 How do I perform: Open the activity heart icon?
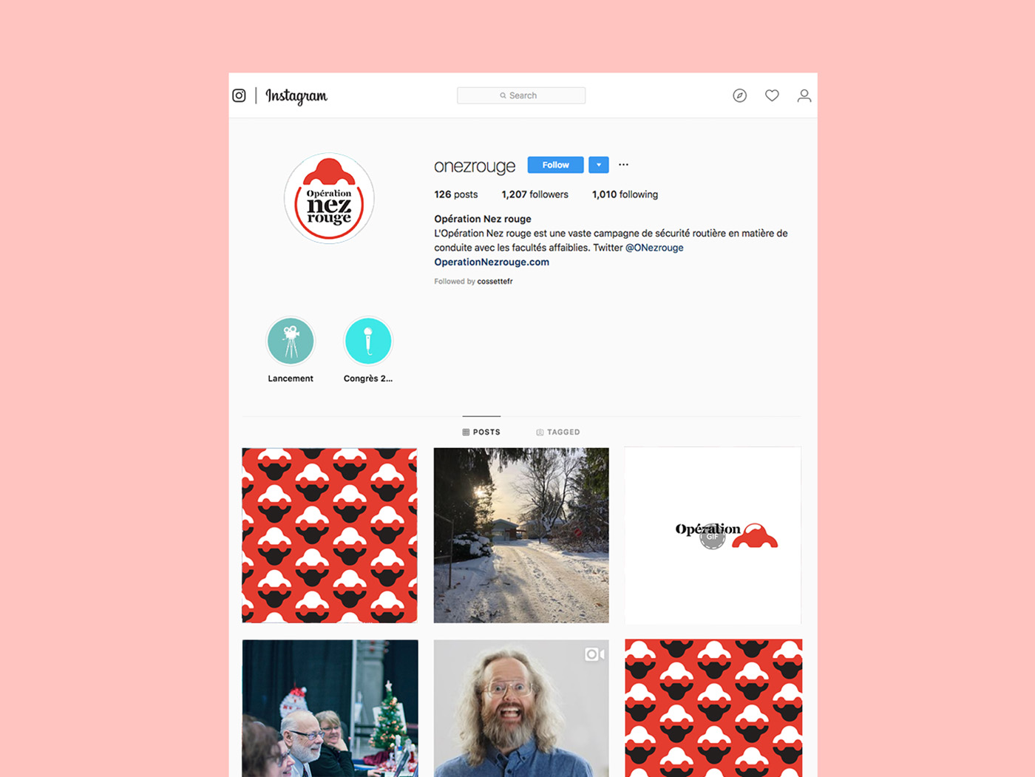[x=772, y=95]
